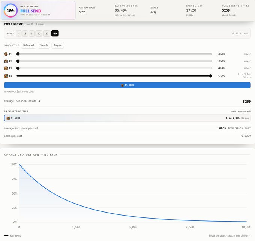
Task: Select stake 10
Action: 39,33
